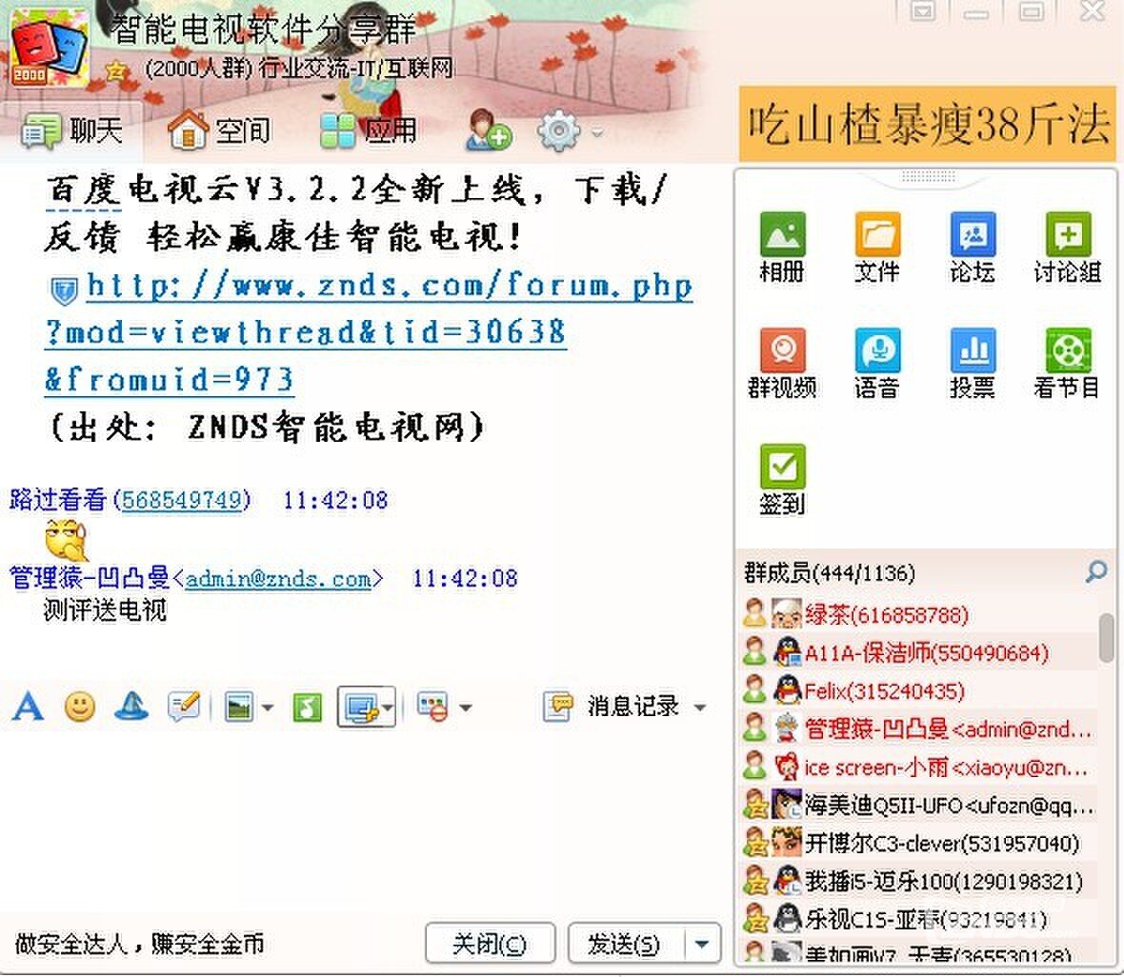Click the thinking emoji sticker in chat
The height and width of the screenshot is (977, 1124).
(67, 540)
